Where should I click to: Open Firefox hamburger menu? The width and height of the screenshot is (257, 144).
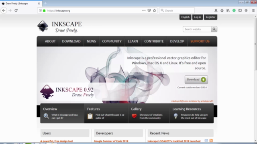[253, 10]
